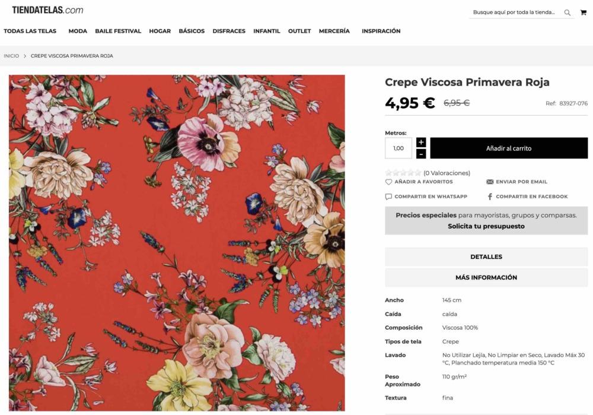The height and width of the screenshot is (415, 593).
Task: Click the WhatsApp share icon
Action: coord(388,197)
